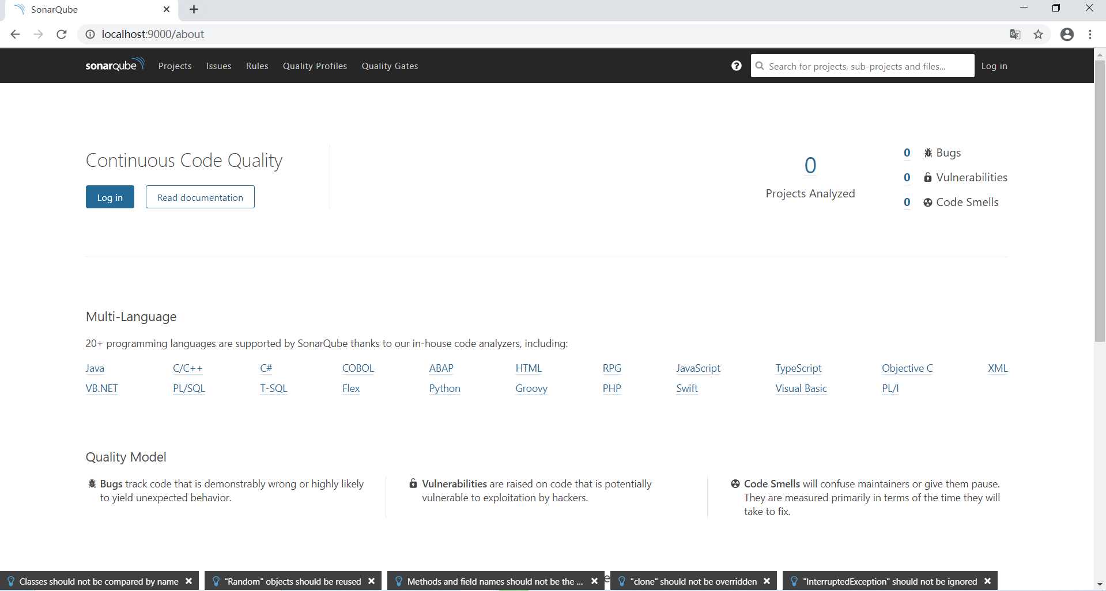Open the PHP language link
Image resolution: width=1106 pixels, height=591 pixels.
[x=612, y=388]
